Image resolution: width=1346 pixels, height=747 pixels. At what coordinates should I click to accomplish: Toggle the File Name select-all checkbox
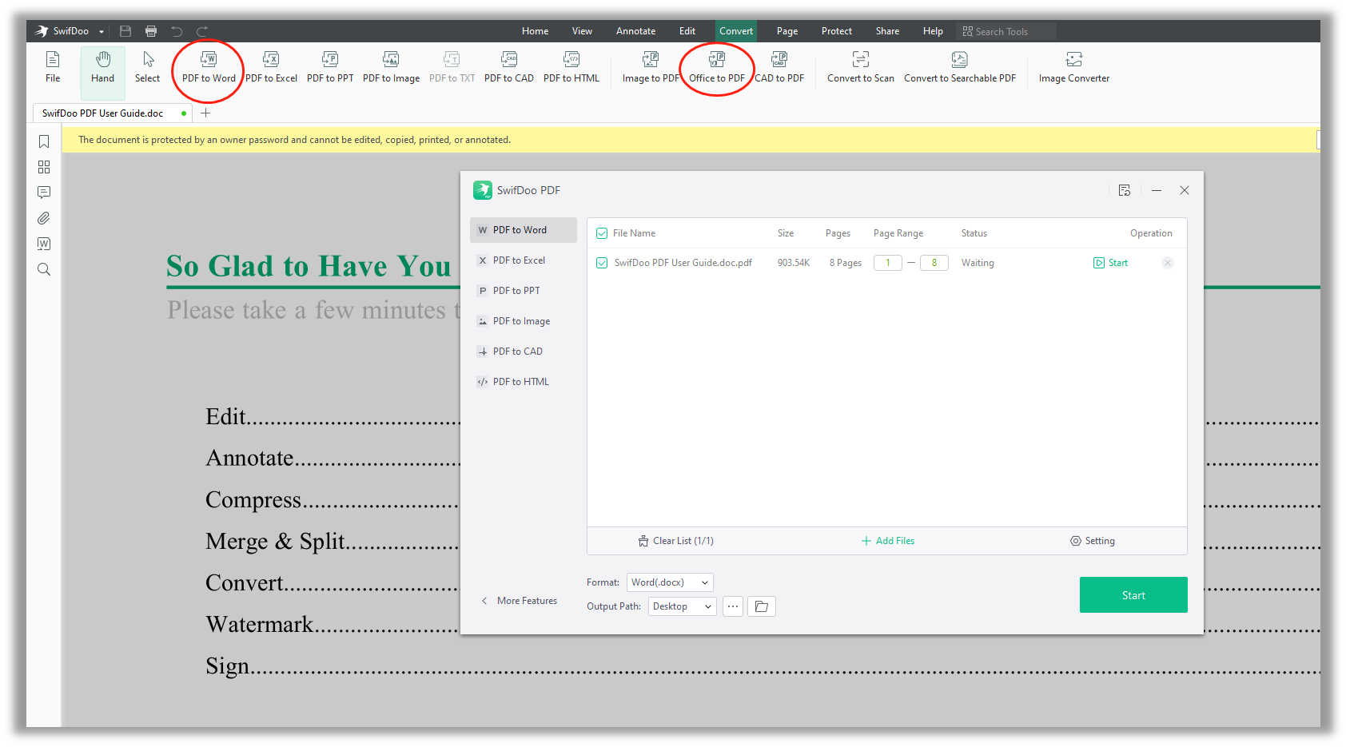tap(602, 233)
